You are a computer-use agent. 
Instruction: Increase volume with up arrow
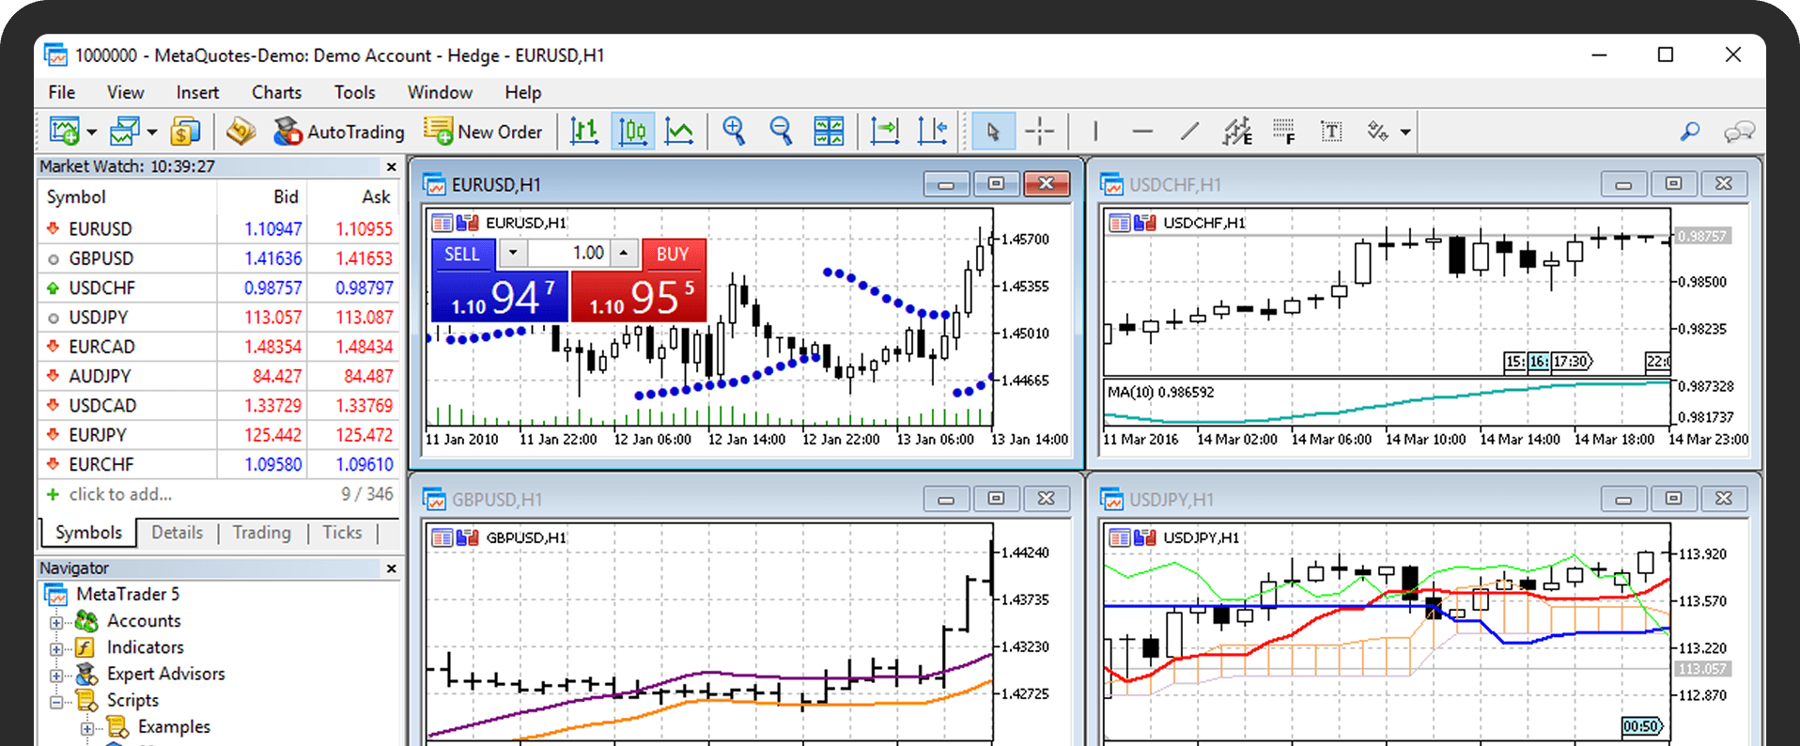click(624, 253)
